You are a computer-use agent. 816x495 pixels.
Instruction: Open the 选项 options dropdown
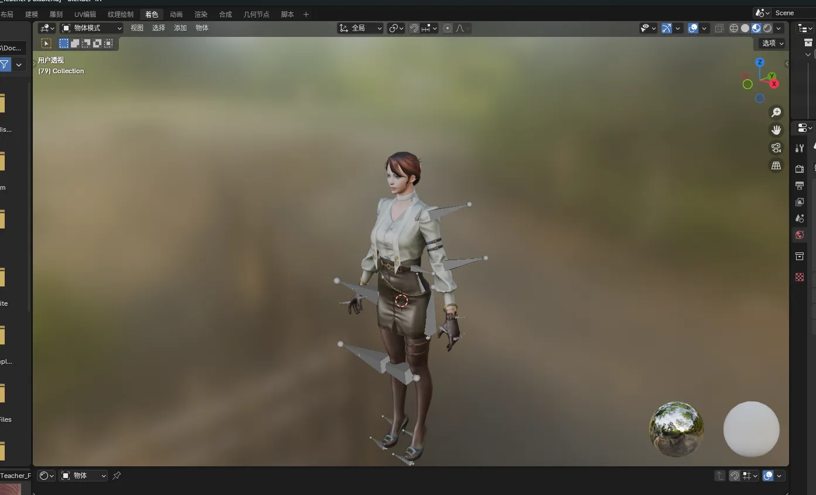(773, 43)
